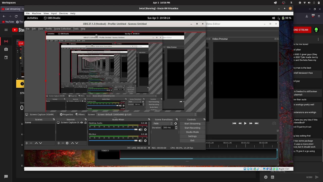
Task: Open source properties gear in Sources dock
Action: 67,143
